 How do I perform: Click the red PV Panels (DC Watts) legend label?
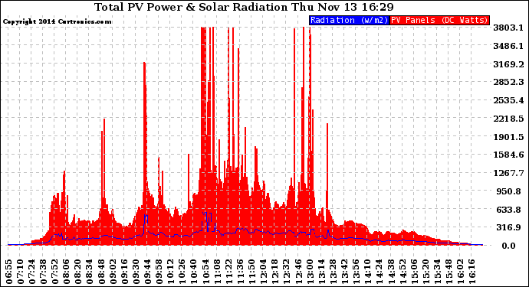click(439, 20)
